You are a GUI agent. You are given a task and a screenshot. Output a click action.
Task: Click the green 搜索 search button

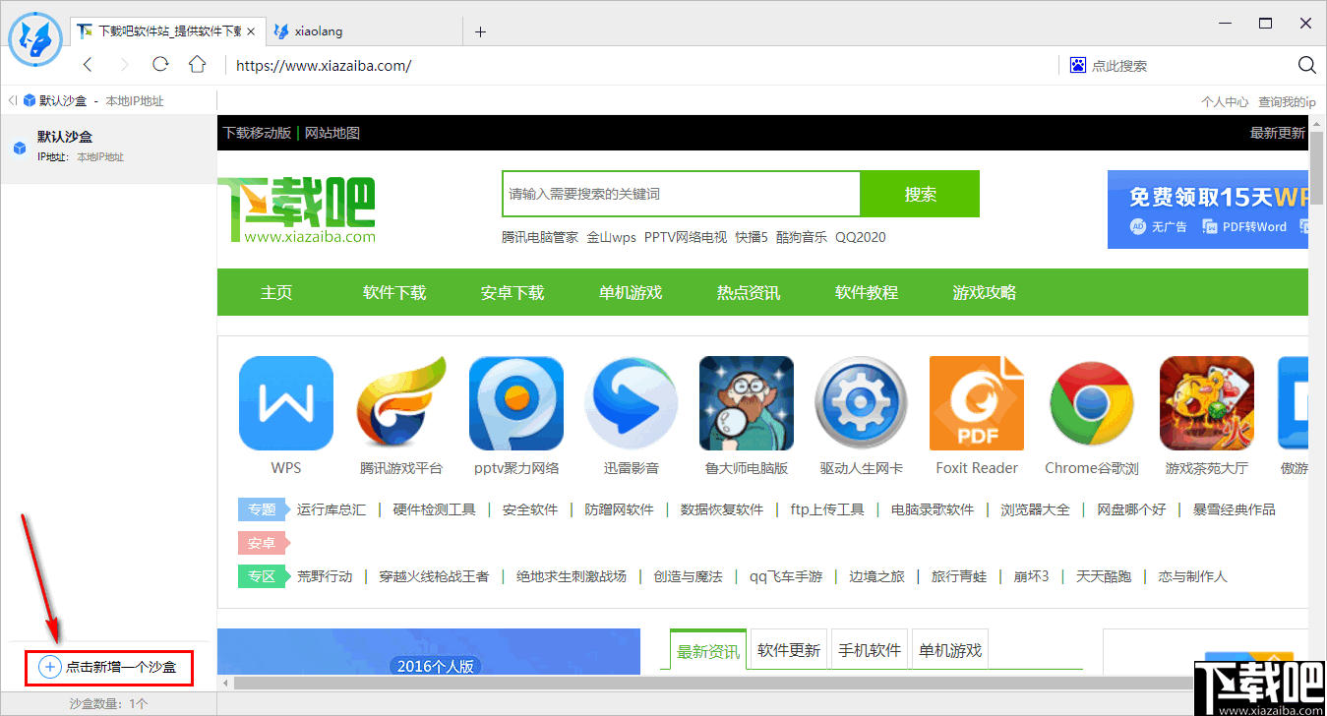click(x=919, y=194)
